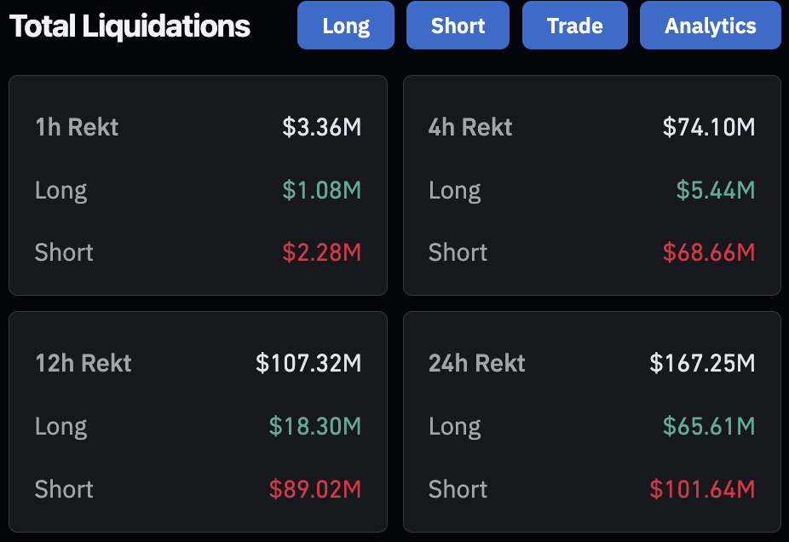Select the 1h Rekt total $3.36M
This screenshot has height=542, width=789.
pyautogui.click(x=321, y=127)
